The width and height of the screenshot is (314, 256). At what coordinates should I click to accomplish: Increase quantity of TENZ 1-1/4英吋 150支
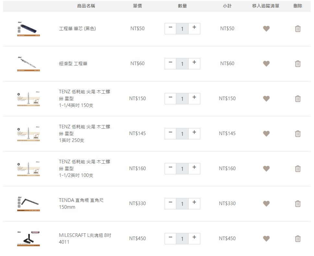click(x=194, y=98)
